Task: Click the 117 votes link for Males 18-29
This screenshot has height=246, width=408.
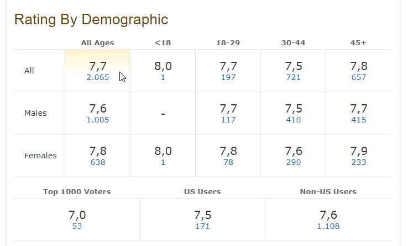Action: pyautogui.click(x=228, y=120)
